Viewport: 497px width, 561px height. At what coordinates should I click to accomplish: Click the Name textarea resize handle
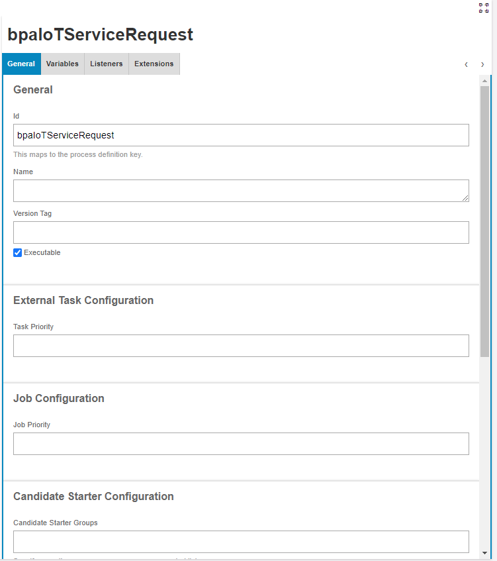(x=466, y=198)
